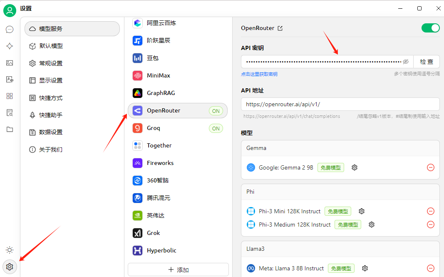Select the Together provider
The width and height of the screenshot is (444, 277).
tap(178, 145)
